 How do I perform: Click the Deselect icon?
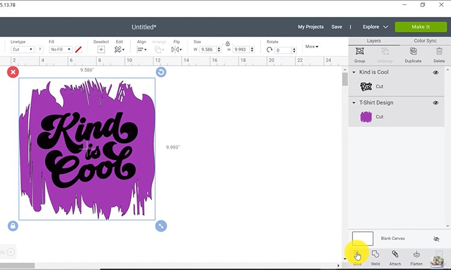point(101,49)
